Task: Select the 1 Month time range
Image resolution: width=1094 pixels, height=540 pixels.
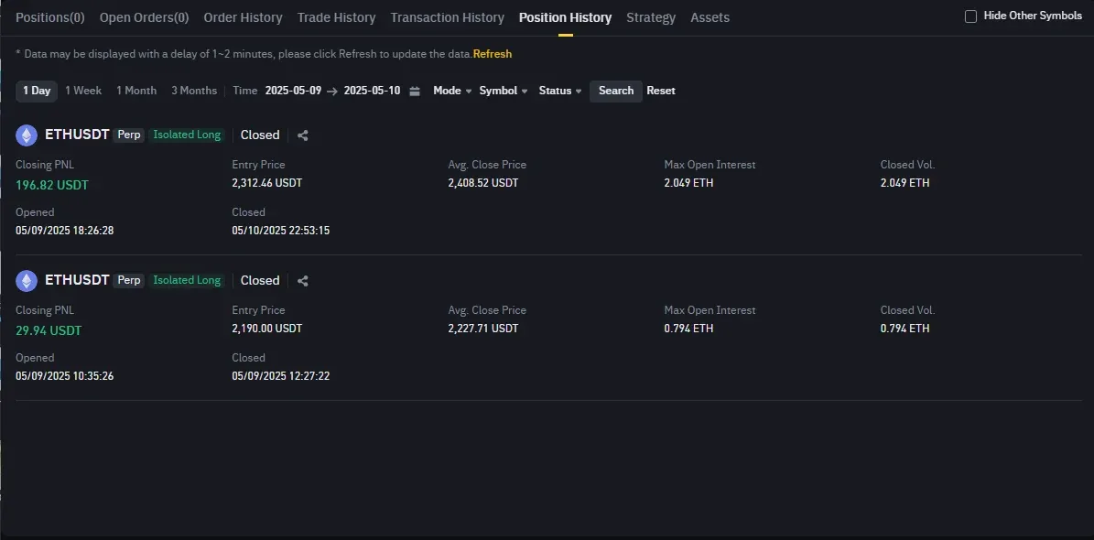Action: pyautogui.click(x=136, y=91)
